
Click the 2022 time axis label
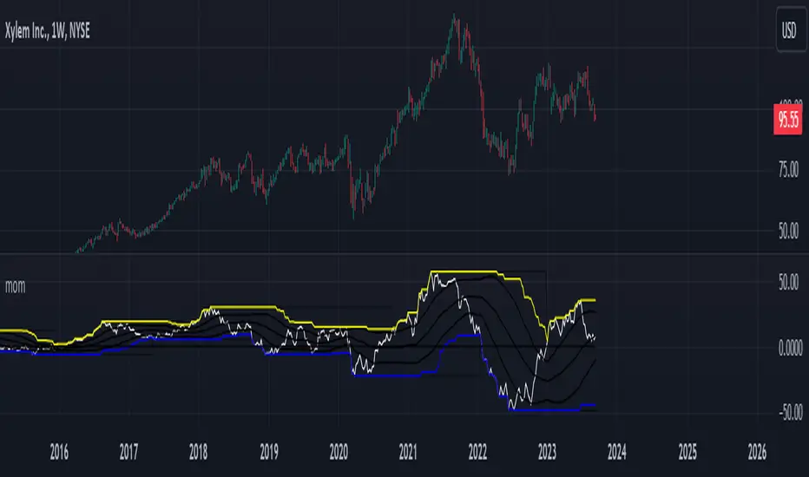pyautogui.click(x=477, y=452)
